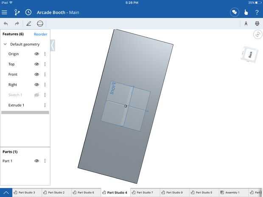Open the Assembly 1 tab
Image resolution: width=263 pixels, height=197 pixels.
[233, 193]
